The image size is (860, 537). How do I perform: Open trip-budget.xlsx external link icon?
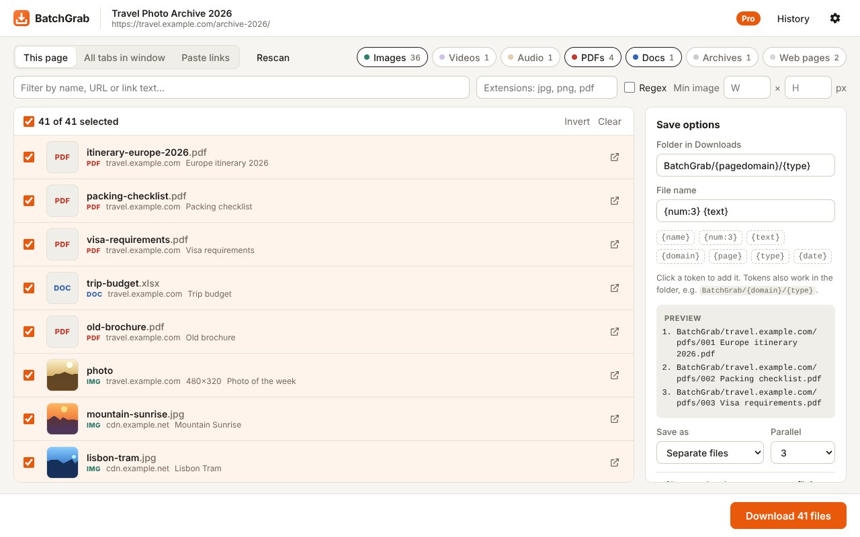614,288
